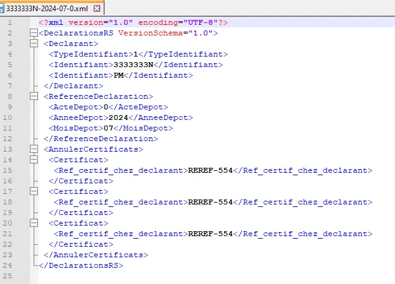Screen dimensions: 395x284
Task: Close the 3333333N-2024-07-0.xml tab
Action: click(x=97, y=9)
